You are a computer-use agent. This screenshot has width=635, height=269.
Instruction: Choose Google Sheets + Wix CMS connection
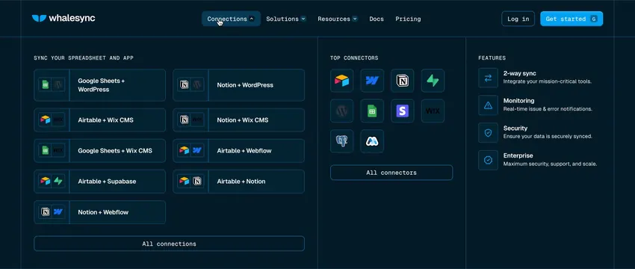tap(99, 151)
